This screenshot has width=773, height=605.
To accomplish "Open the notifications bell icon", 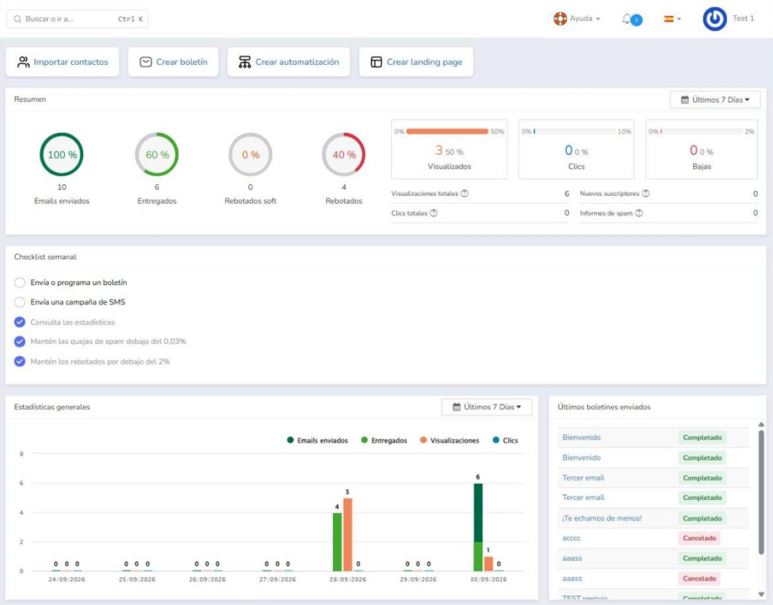I will tap(627, 19).
